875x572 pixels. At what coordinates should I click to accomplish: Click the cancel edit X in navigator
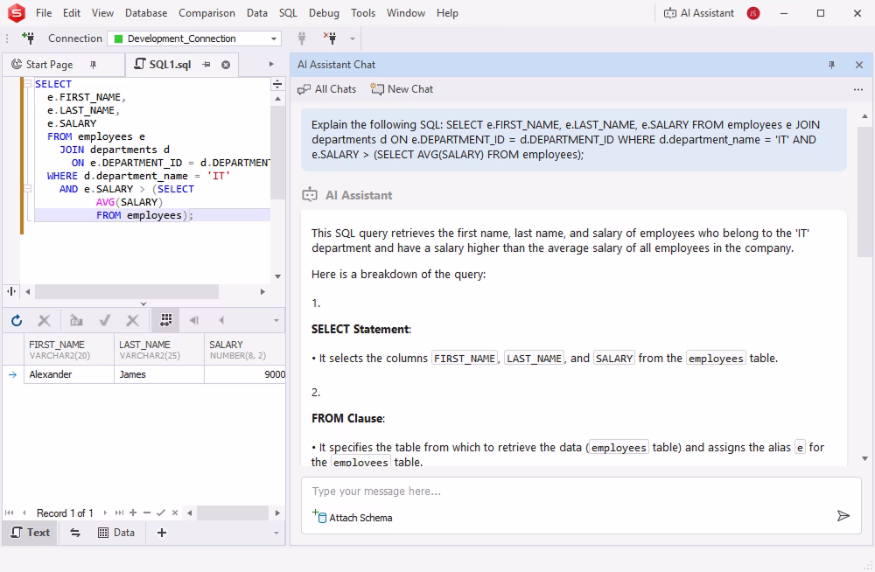[175, 513]
